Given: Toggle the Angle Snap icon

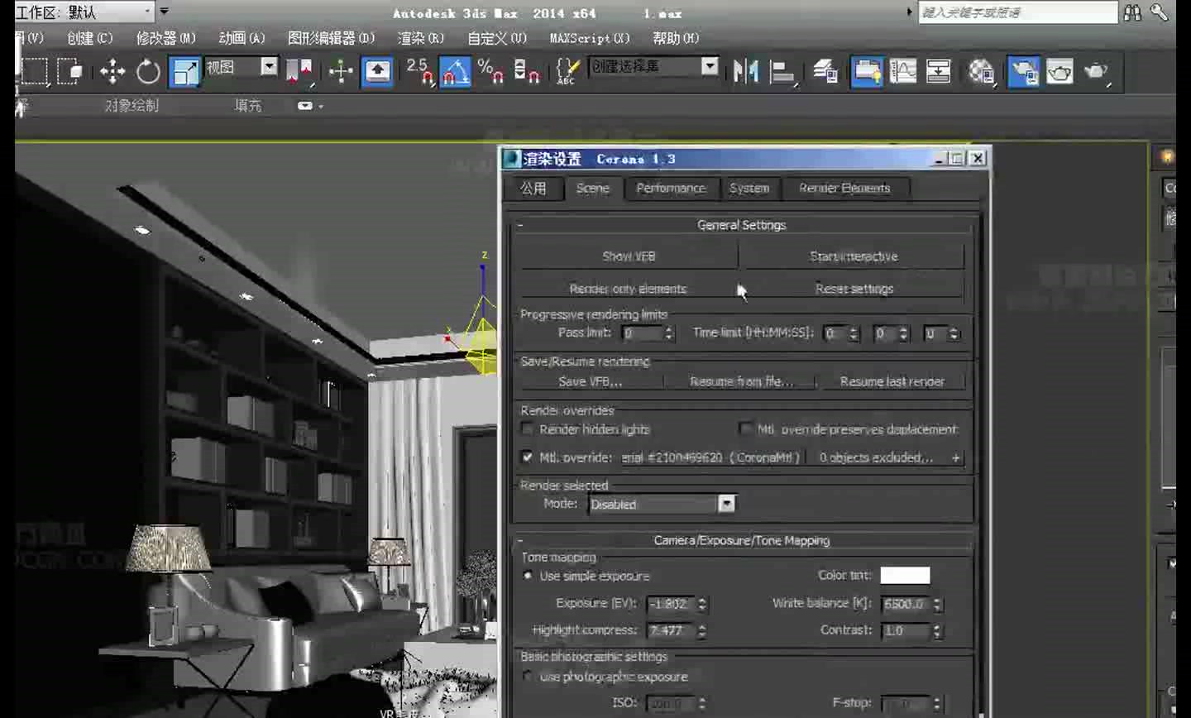Looking at the screenshot, I should tap(455, 71).
